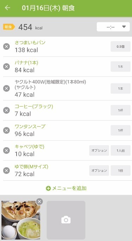Delete the バナナ(1本) entry

6,67
